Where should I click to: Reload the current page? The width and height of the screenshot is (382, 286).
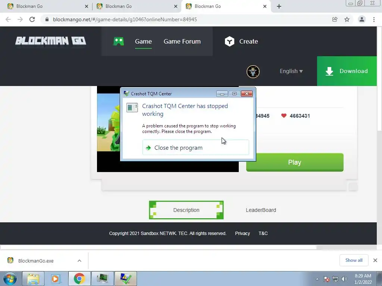click(32, 19)
